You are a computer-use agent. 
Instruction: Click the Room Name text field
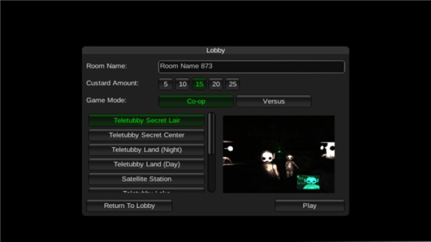251,67
